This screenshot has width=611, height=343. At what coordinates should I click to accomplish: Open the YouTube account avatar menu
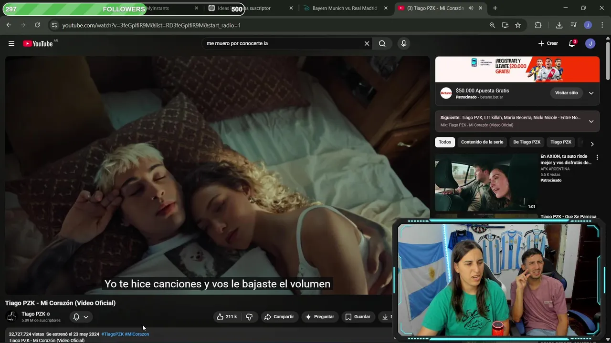(590, 43)
